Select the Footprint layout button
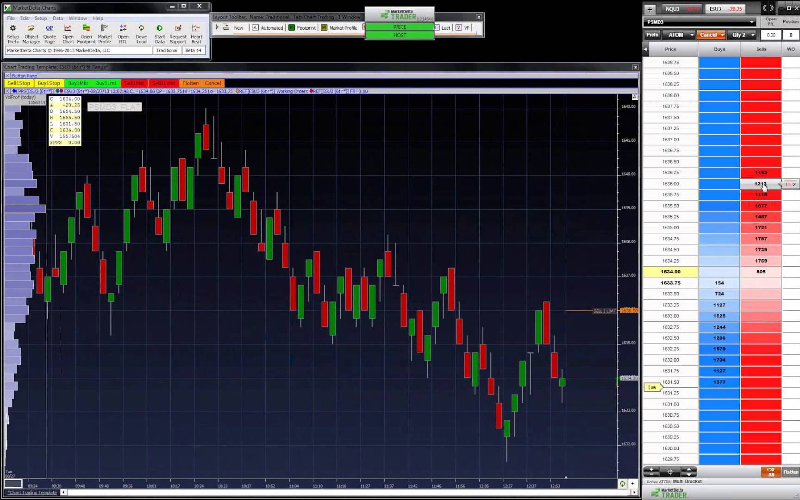 pyautogui.click(x=302, y=28)
